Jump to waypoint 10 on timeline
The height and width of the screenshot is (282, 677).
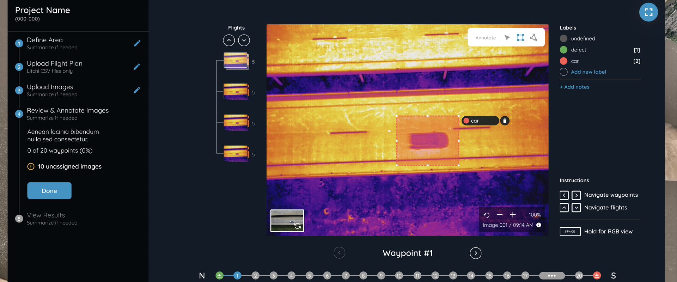coord(399,276)
